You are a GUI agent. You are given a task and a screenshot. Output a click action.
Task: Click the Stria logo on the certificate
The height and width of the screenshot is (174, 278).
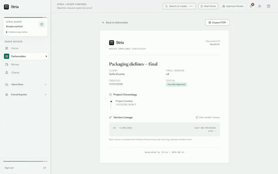coord(112,42)
